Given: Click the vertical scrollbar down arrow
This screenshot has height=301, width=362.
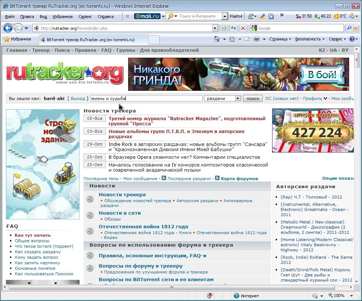Looking at the screenshot, I should 357,281.
